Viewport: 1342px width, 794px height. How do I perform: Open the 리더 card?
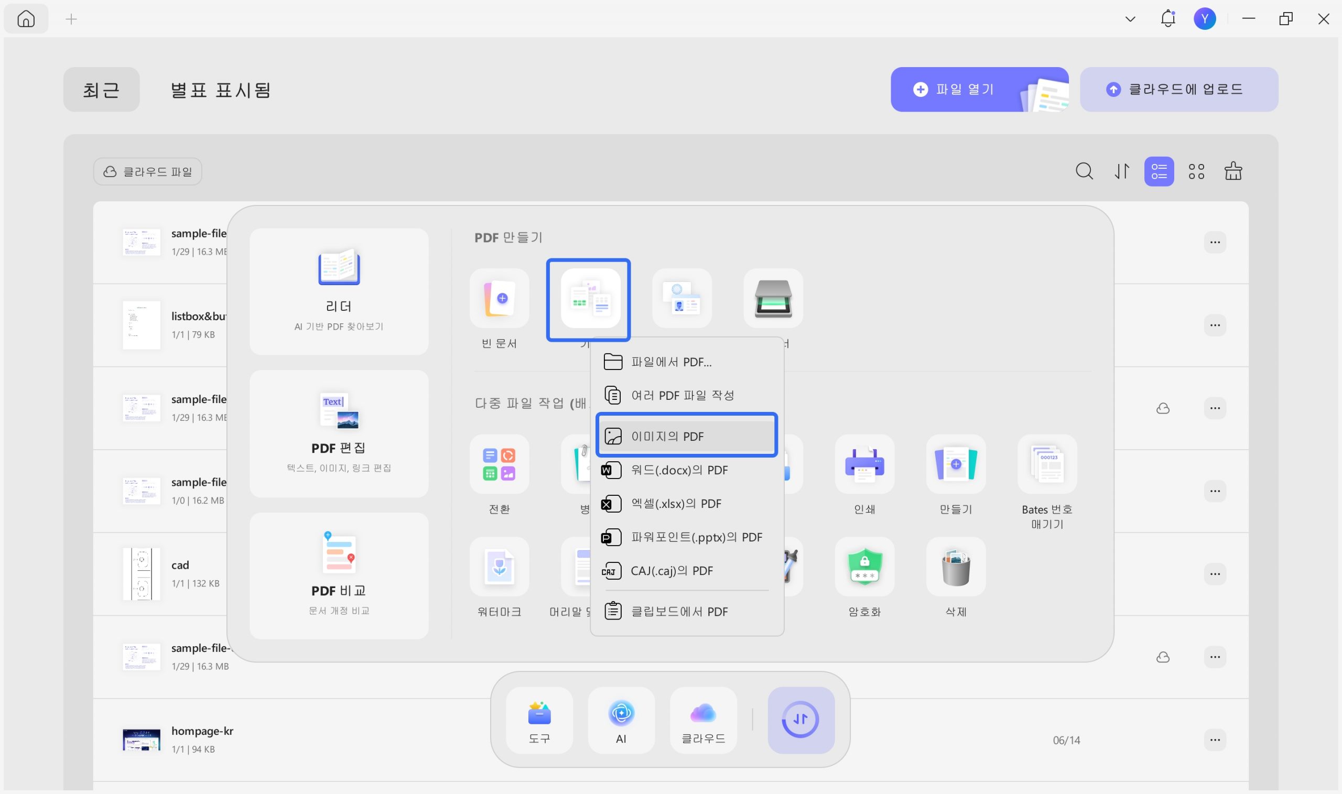[339, 291]
